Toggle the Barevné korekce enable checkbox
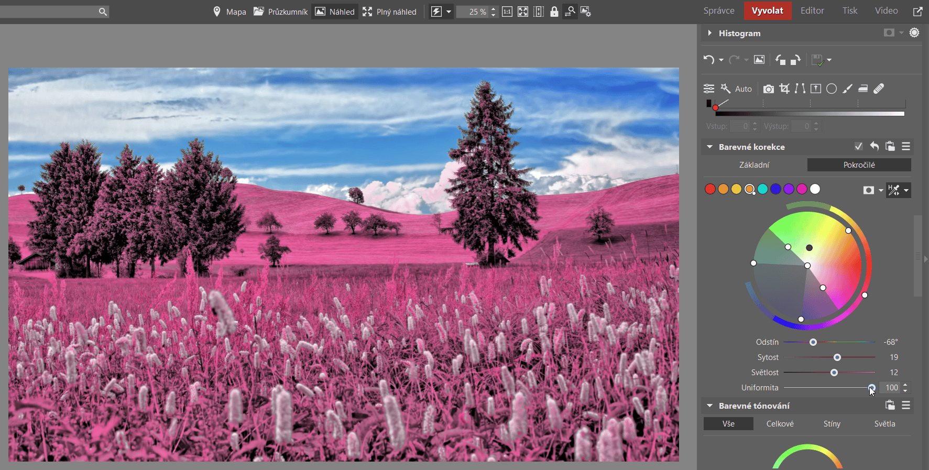The height and width of the screenshot is (470, 929). 858,147
